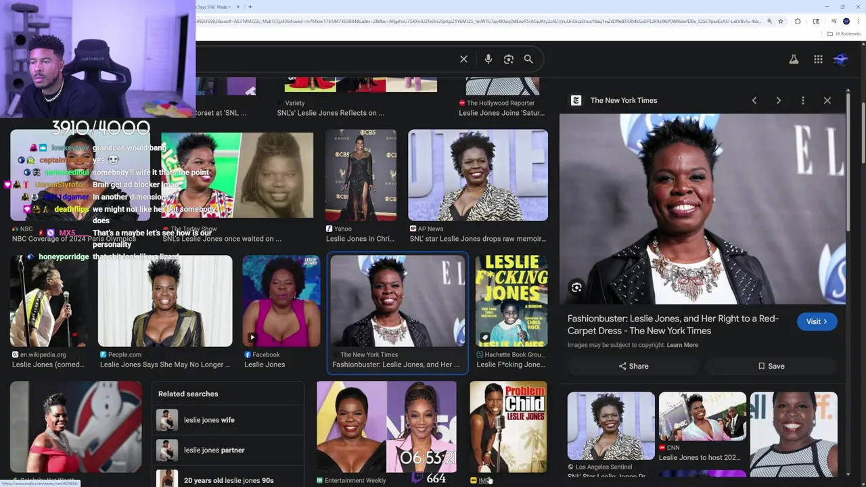Click the browser address bar URL

tap(479, 22)
